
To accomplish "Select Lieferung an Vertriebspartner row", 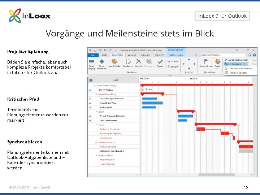I will coord(113,151).
